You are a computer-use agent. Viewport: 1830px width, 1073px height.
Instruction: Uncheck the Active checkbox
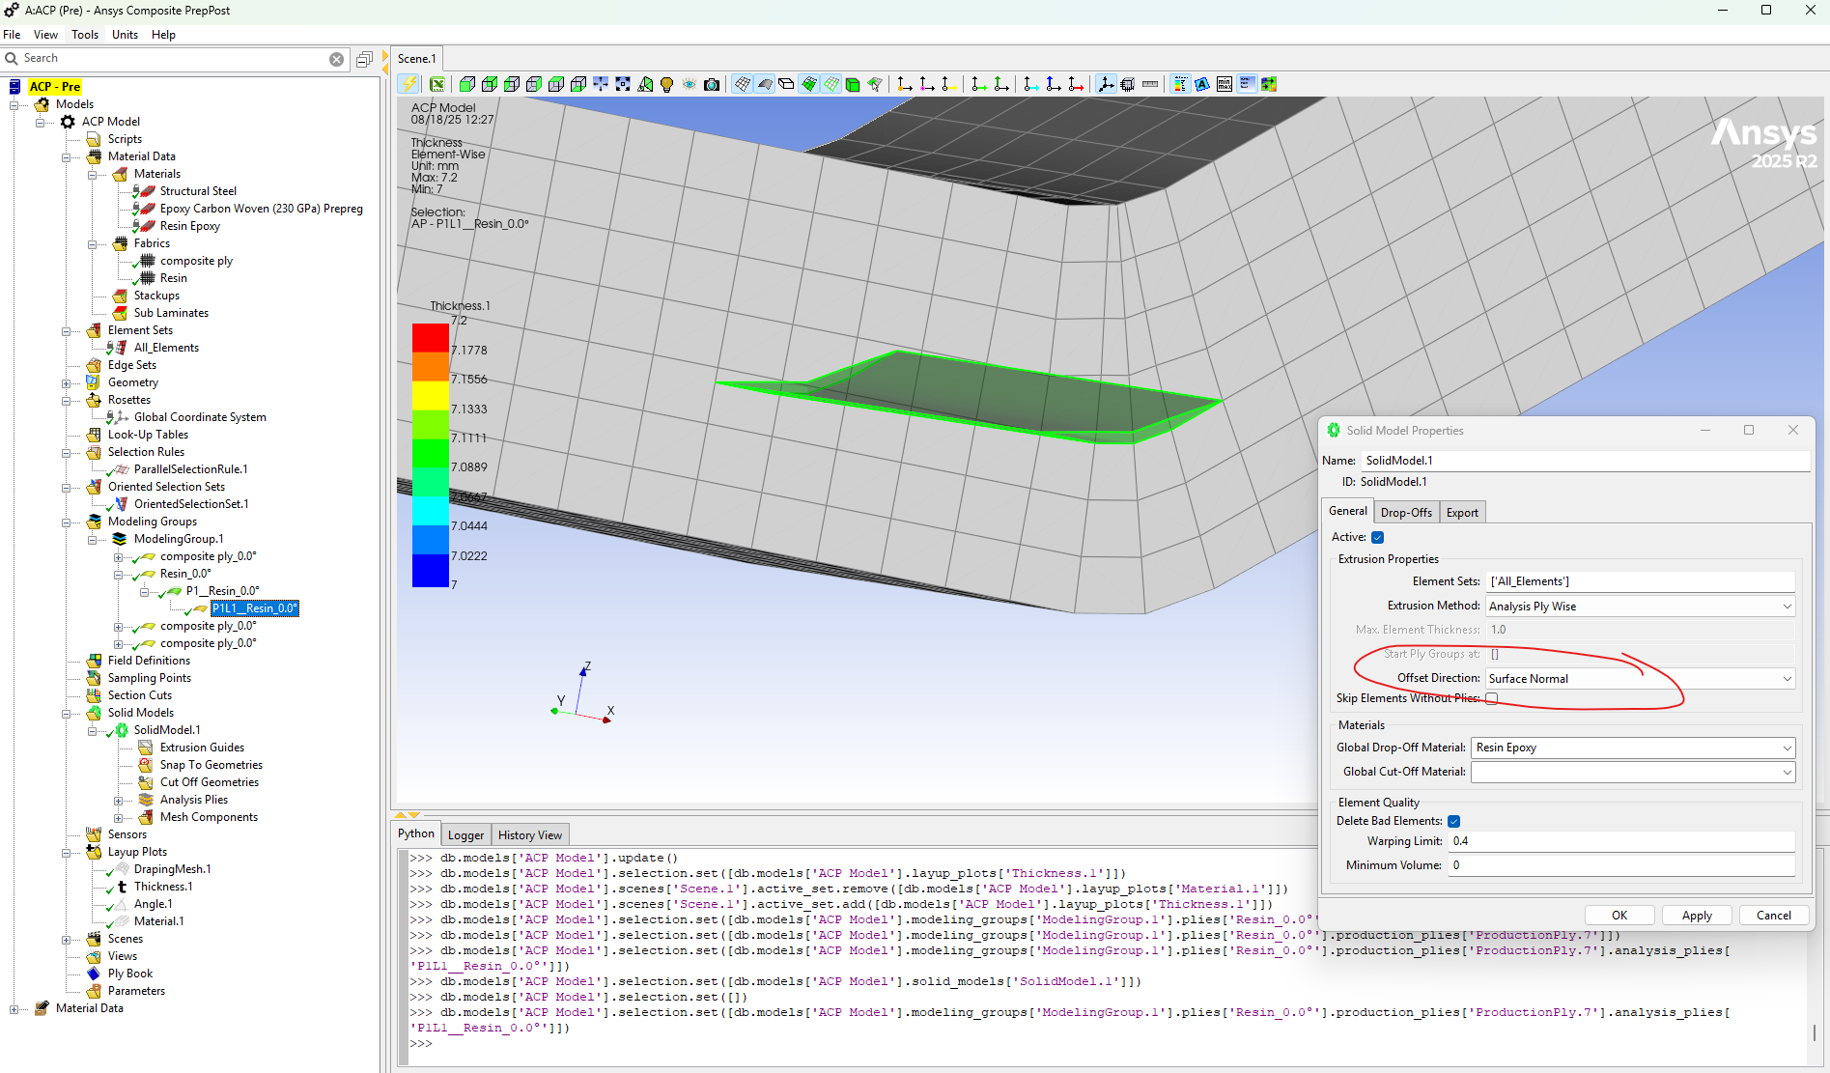(x=1378, y=537)
